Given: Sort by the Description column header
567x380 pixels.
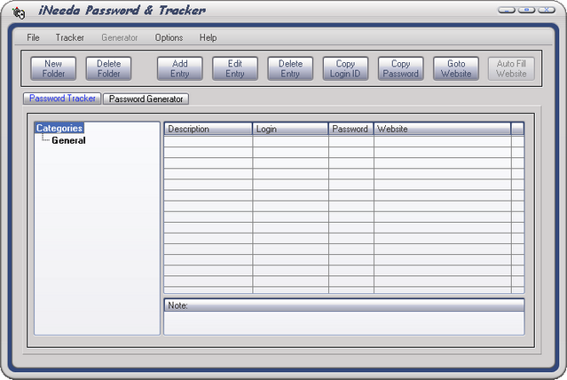Looking at the screenshot, I should coord(209,129).
